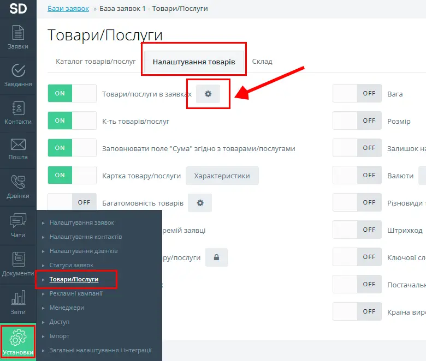Expand Налаштування заявок menu item
Viewport: 426px width, 361px height.
coord(82,222)
